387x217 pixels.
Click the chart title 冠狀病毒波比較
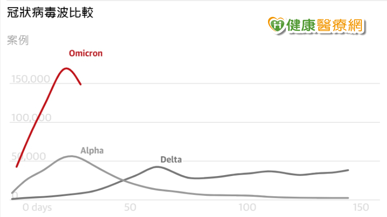pyautogui.click(x=50, y=12)
